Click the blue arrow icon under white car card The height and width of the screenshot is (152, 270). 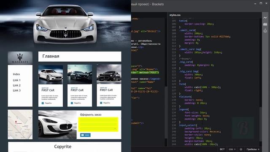pos(43,103)
